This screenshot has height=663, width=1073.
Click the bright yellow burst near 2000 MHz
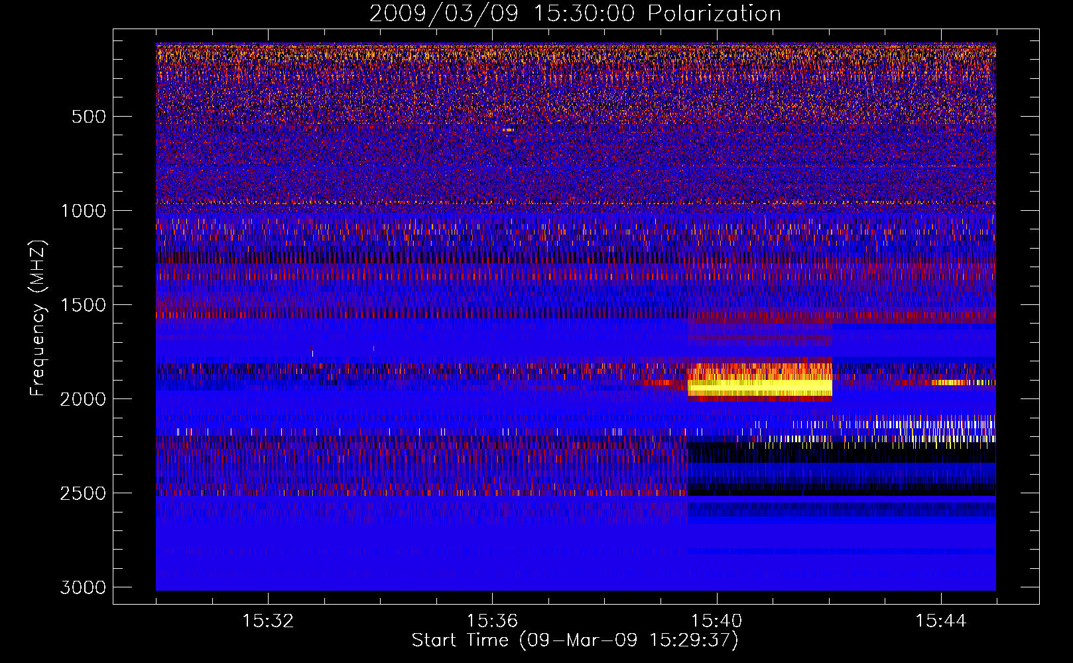pos(760,386)
